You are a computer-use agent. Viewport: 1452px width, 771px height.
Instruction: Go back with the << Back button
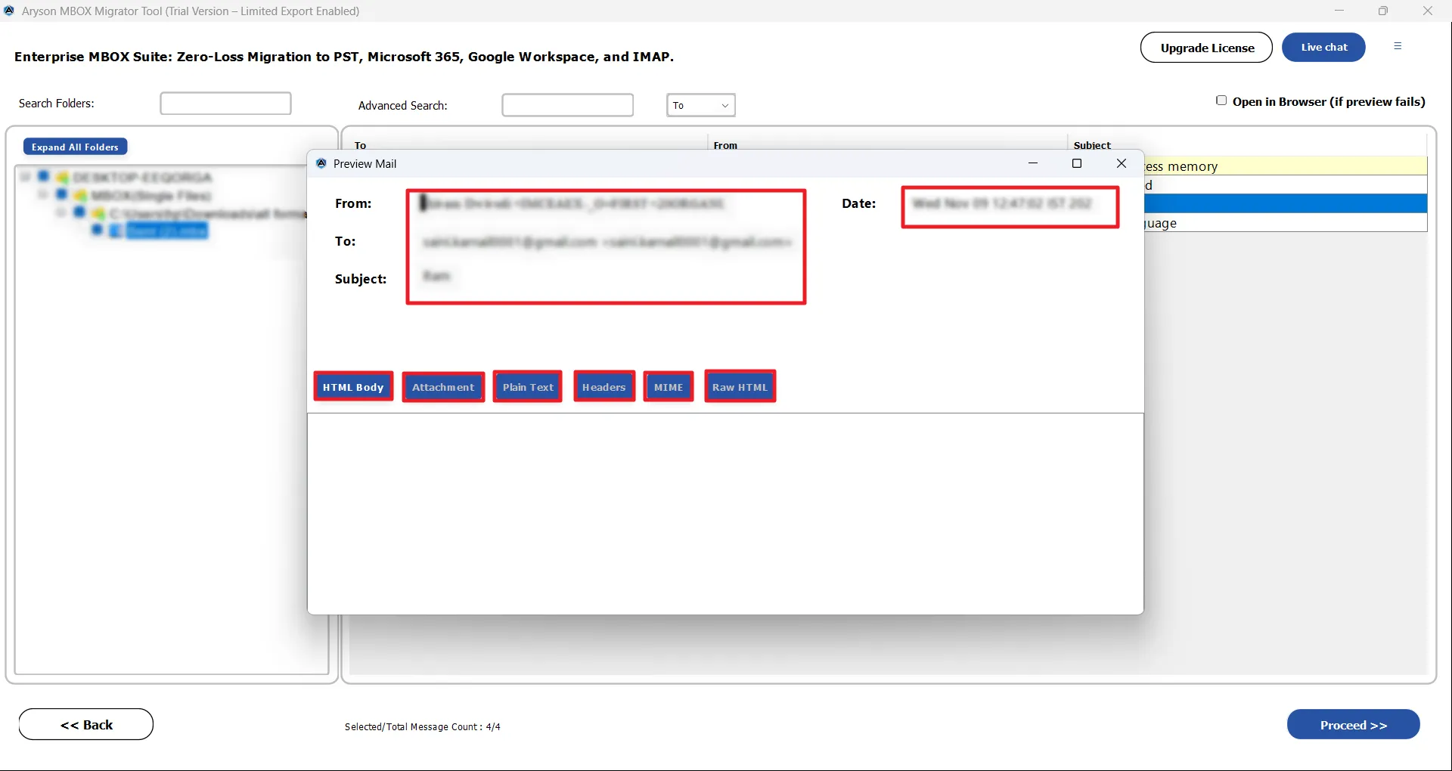86,725
